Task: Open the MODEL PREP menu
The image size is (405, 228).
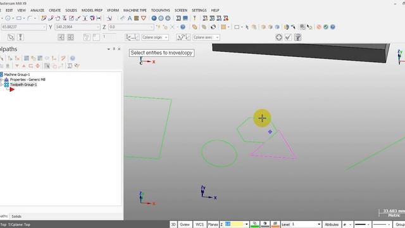Action: point(92,10)
